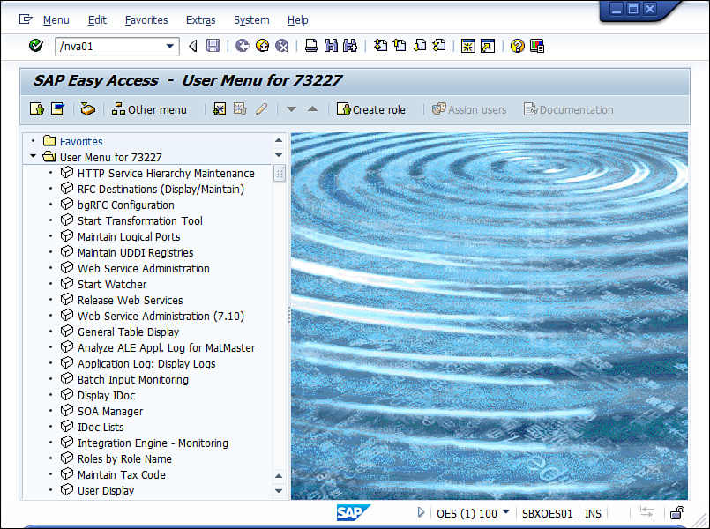Click the Move Favorites Down triangle
Screen dimensions: 710x529
tap(291, 109)
